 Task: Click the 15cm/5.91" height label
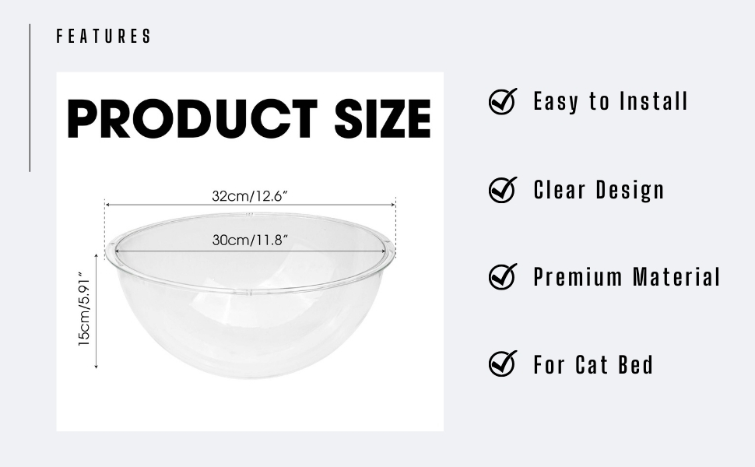tap(84, 309)
